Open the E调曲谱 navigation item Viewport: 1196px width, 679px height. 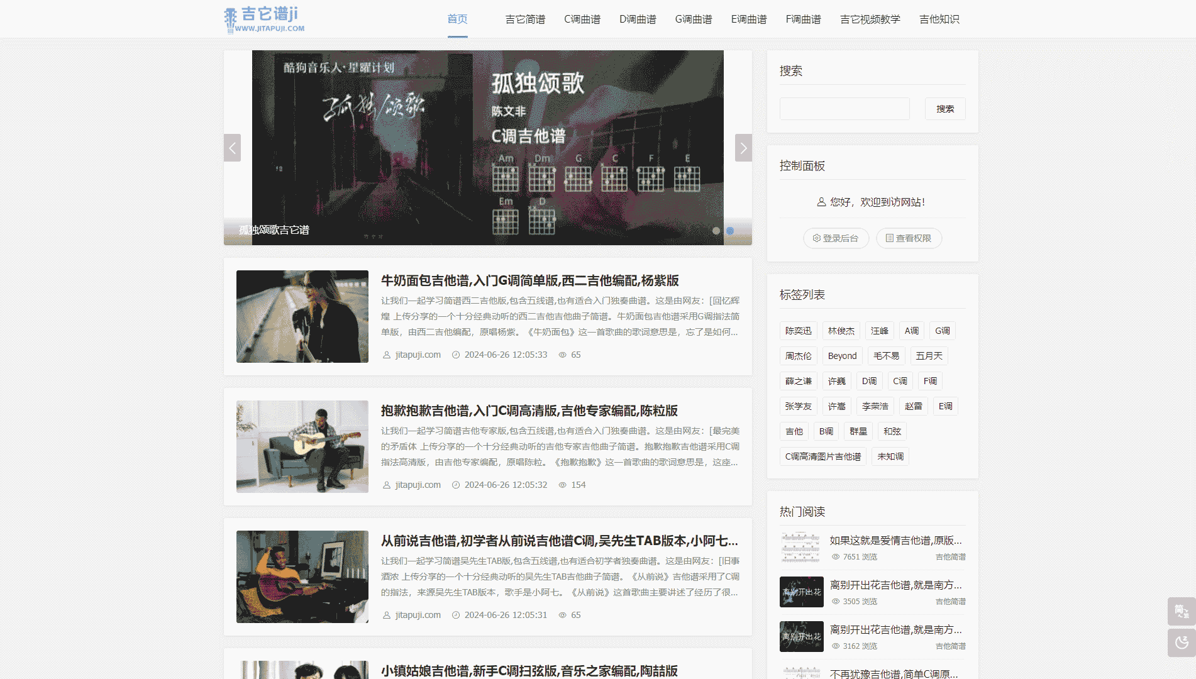coord(749,19)
